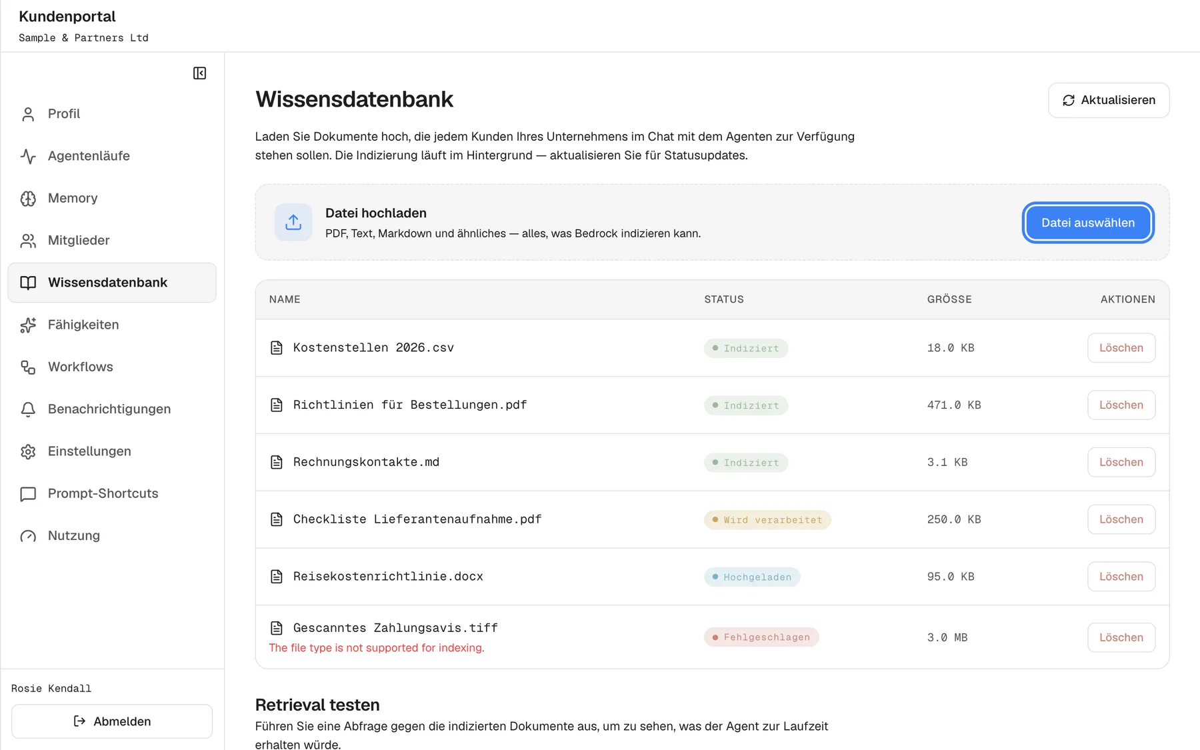Open Fähigkeiten in the sidebar
Image resolution: width=1200 pixels, height=750 pixels.
112,325
